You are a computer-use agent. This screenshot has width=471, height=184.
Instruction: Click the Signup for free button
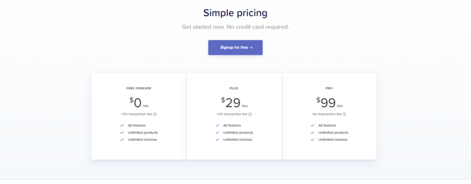tap(235, 47)
